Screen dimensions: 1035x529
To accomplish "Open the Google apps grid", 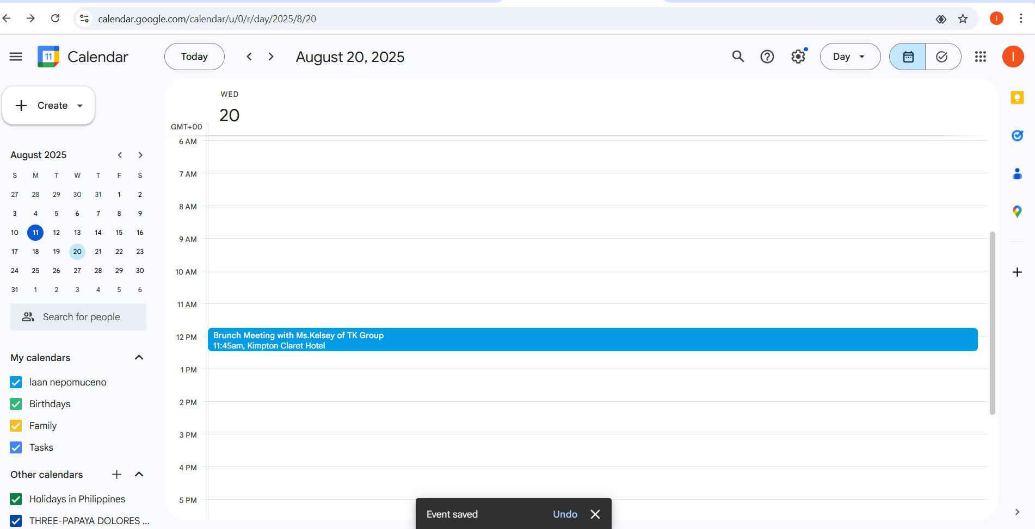I will 981,57.
